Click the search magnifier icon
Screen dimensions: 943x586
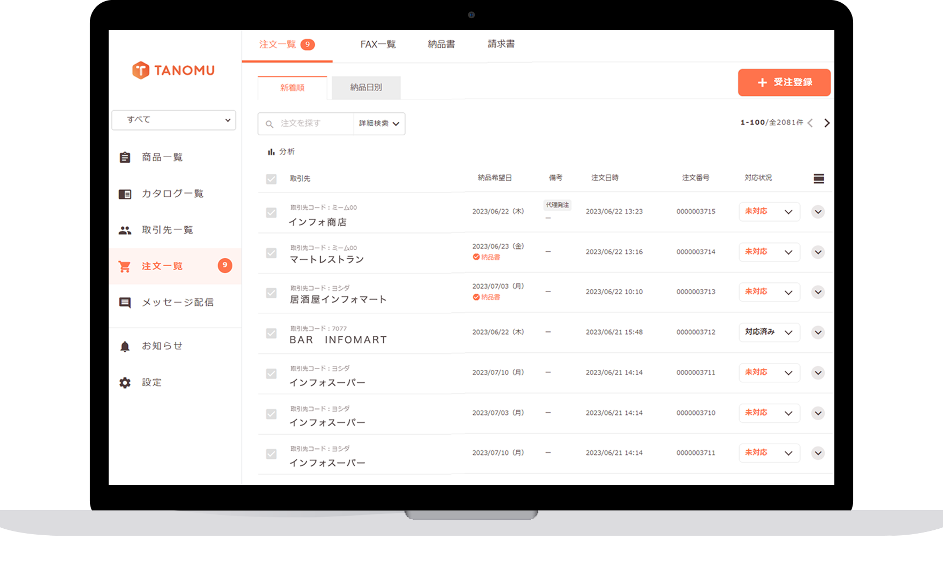(x=270, y=124)
